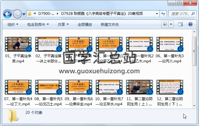Select the 07、第一章补充4 论丁火 video icon
This screenshot has width=199, height=126.
point(18,87)
